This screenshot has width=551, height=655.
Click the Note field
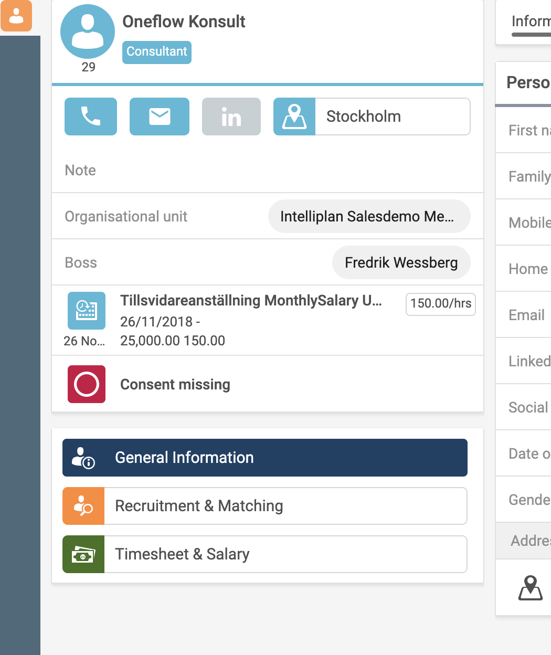pos(267,170)
